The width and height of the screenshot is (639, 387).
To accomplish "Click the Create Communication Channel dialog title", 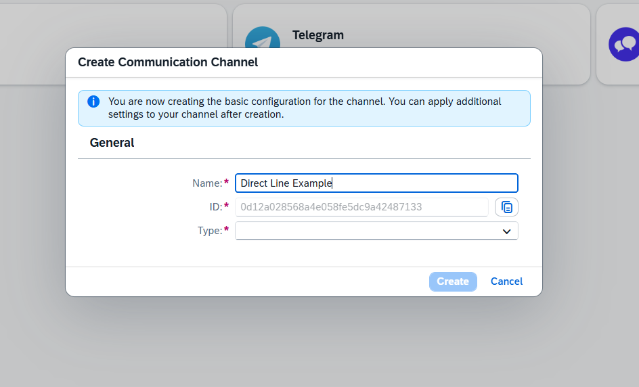I will [168, 62].
